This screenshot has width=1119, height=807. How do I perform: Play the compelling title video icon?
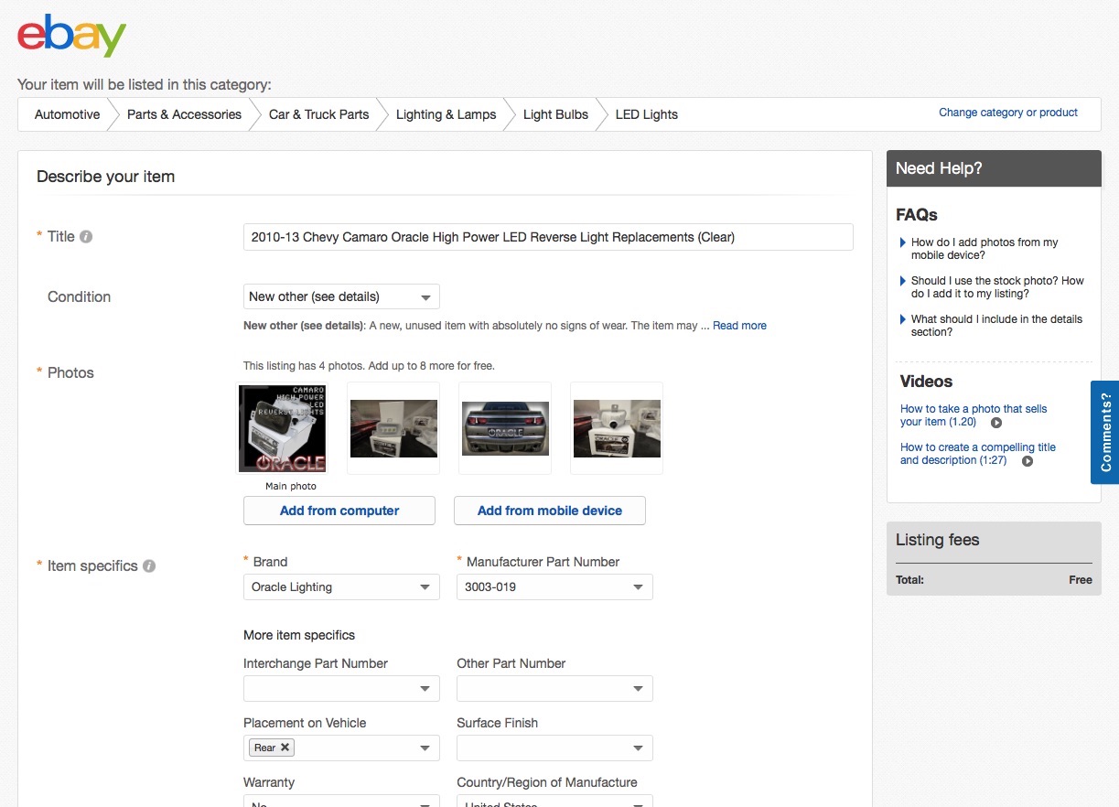tap(1028, 461)
